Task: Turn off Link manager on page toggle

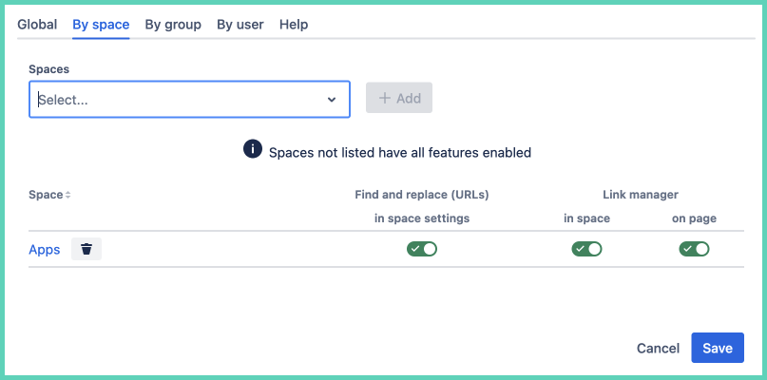Action: coord(694,249)
